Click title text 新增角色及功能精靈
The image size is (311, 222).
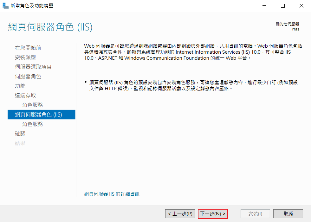(32, 6)
